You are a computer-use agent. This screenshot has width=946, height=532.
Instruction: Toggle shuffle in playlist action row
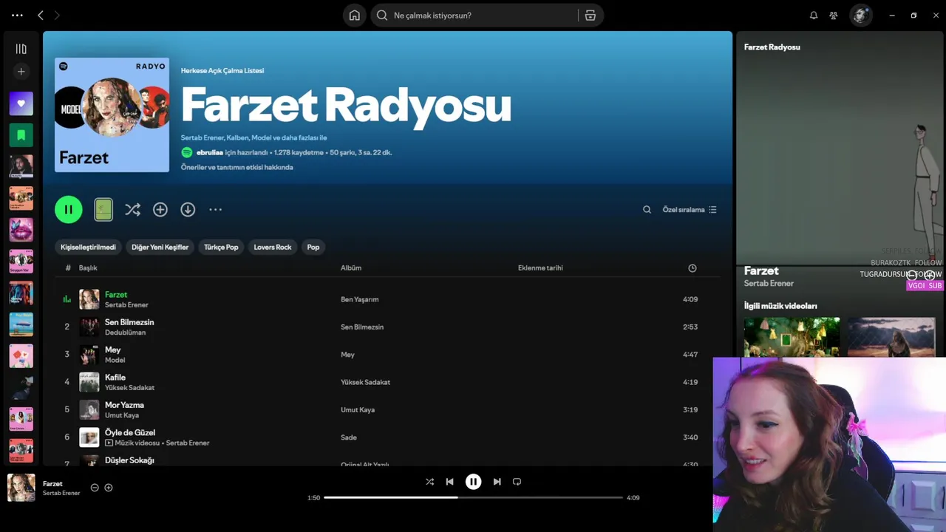(132, 210)
